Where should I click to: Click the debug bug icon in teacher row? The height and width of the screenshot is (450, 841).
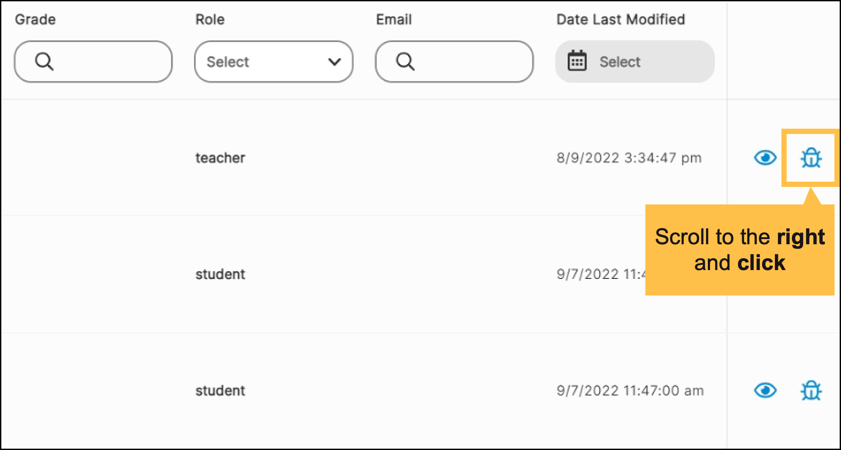tap(811, 158)
